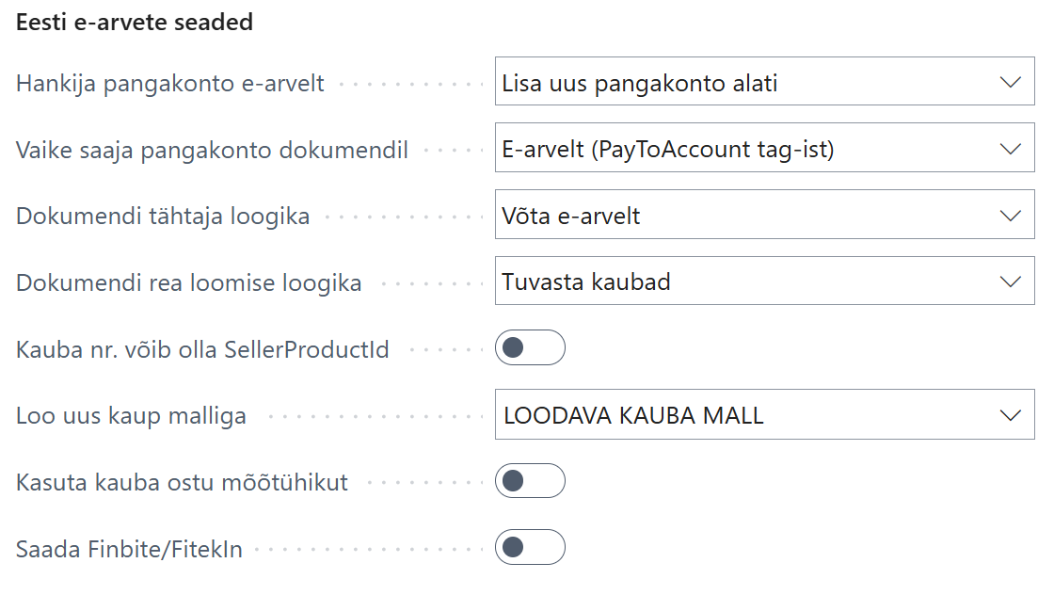Turn on Kasuta kauba ostu mõõtühikut switch
The width and height of the screenshot is (1054, 595).
tap(530, 482)
